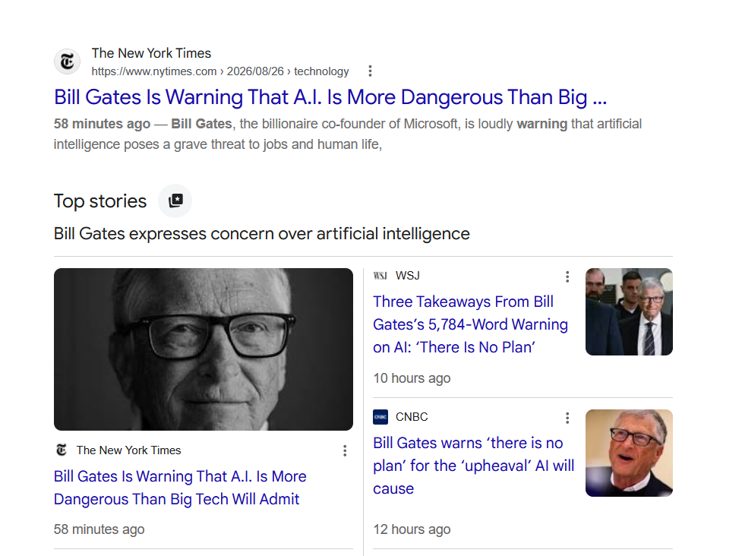Click the nytimes.com breadcrumb URL text
The width and height of the screenshot is (742, 556).
tap(220, 71)
